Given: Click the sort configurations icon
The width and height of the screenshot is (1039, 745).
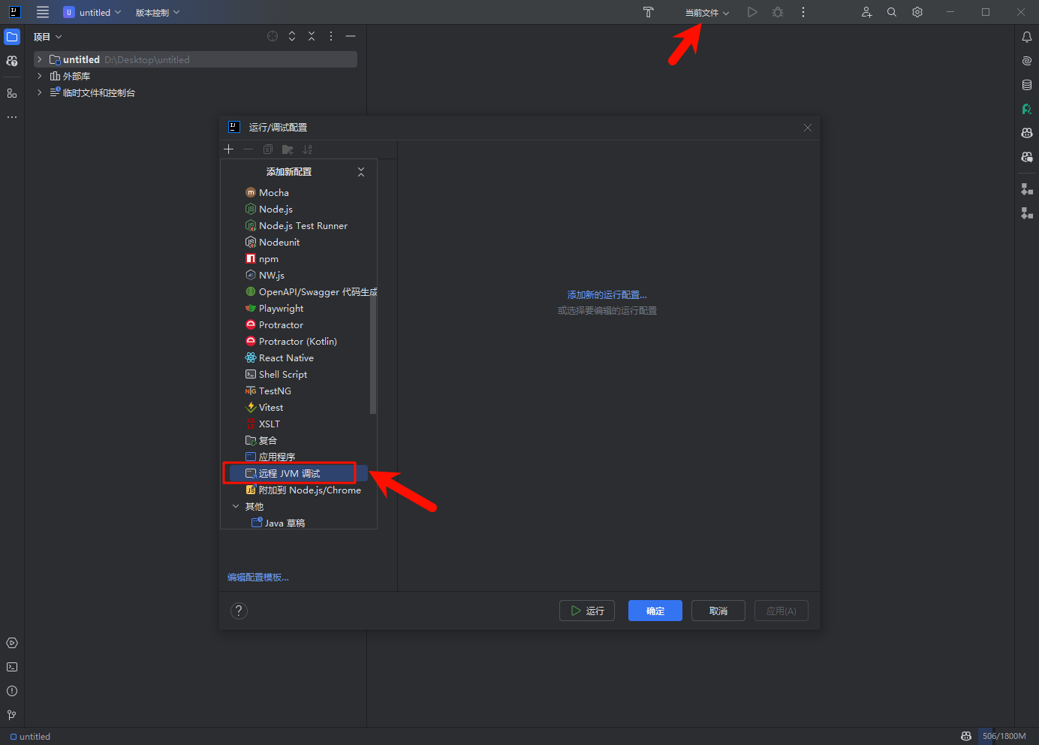Looking at the screenshot, I should click(307, 149).
